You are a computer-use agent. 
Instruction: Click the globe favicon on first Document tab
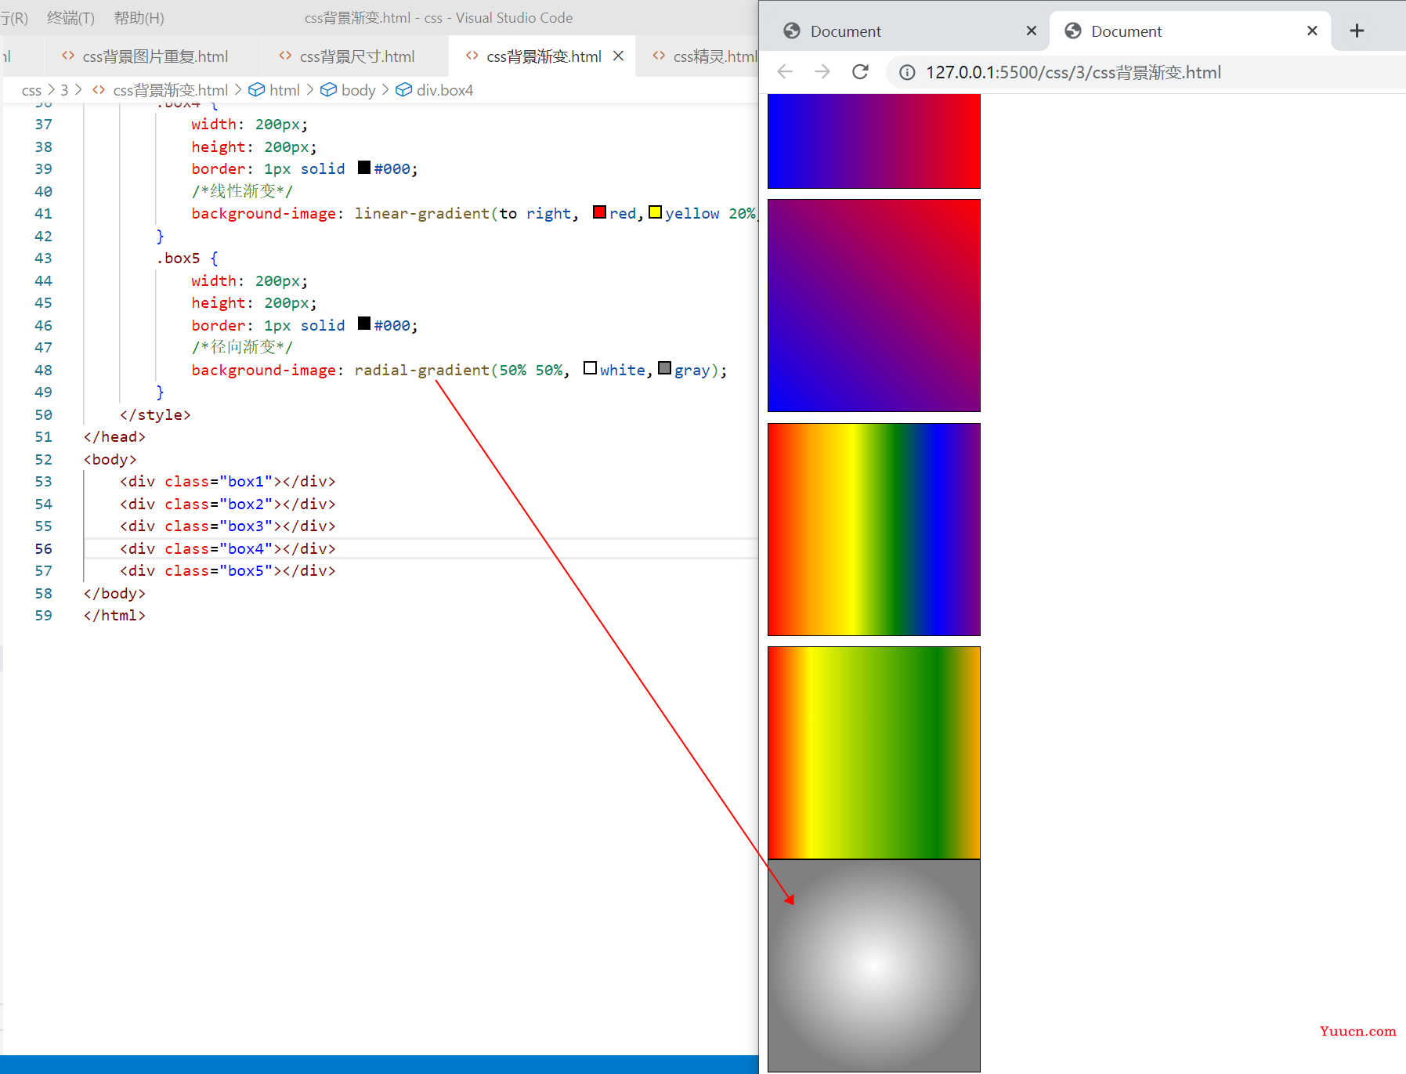tap(792, 31)
